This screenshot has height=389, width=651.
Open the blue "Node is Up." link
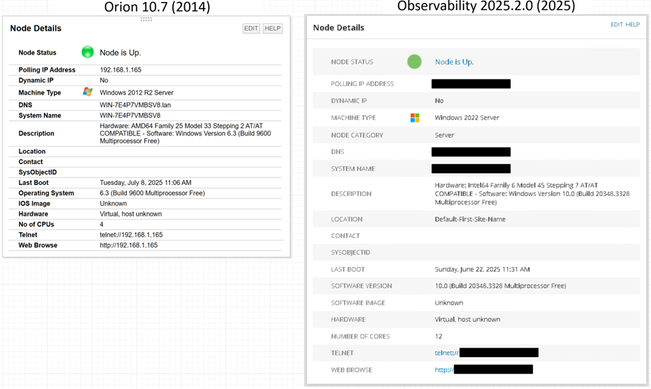click(x=454, y=62)
